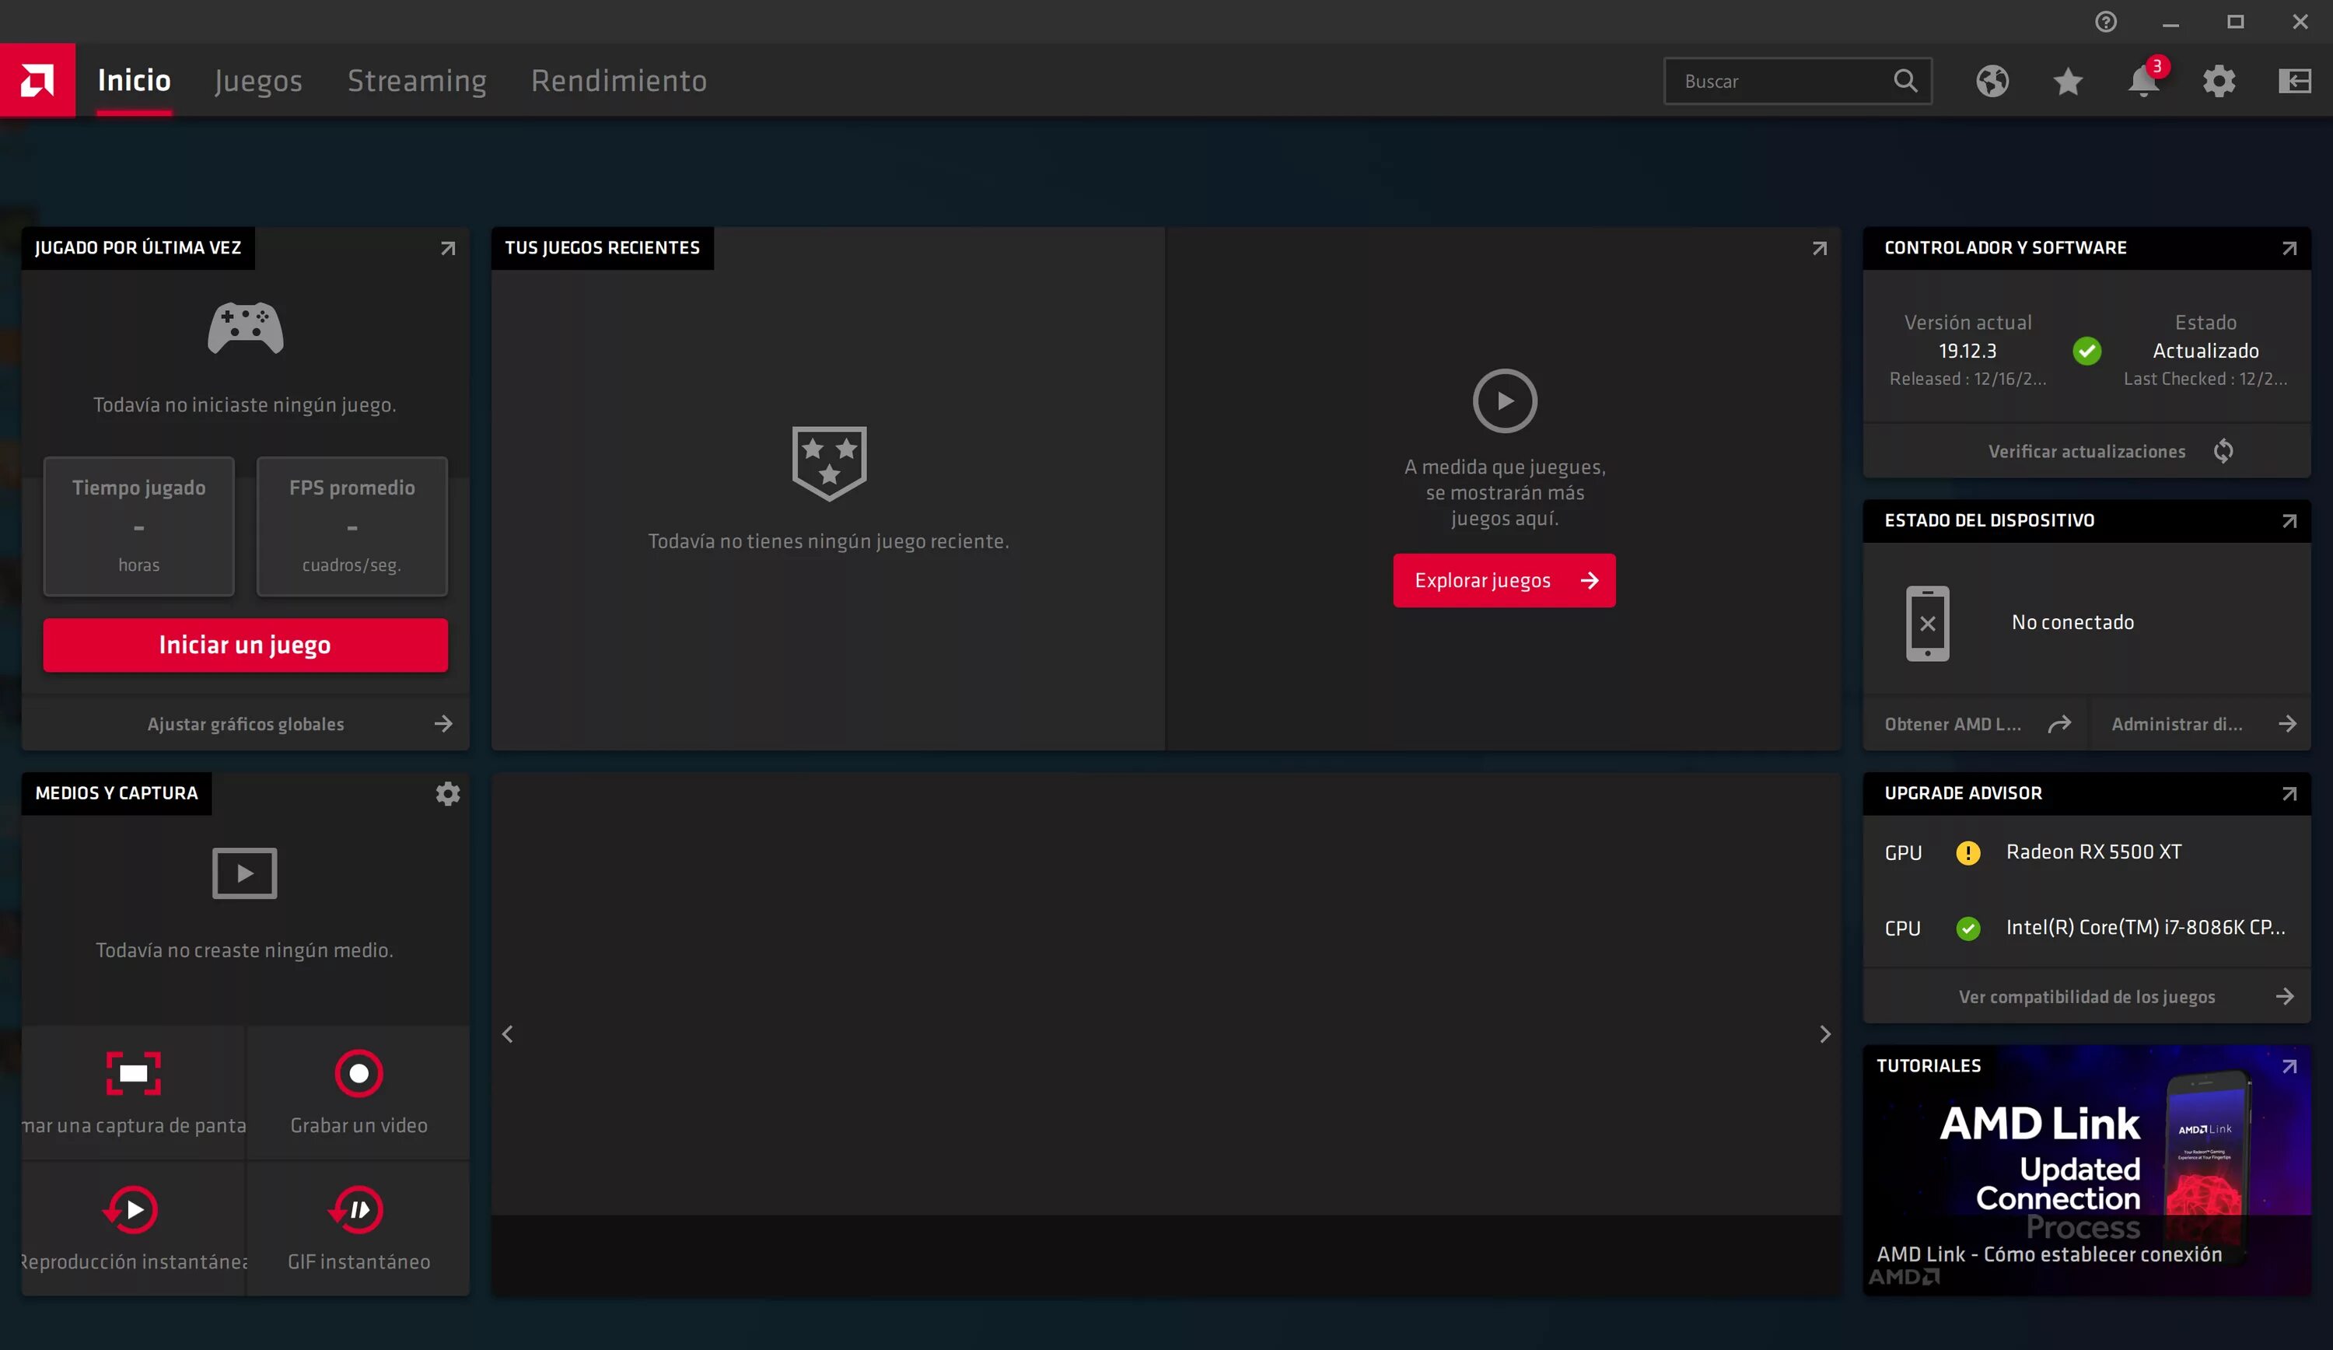This screenshot has height=1350, width=2333.
Task: Start recording a video
Action: point(359,1073)
